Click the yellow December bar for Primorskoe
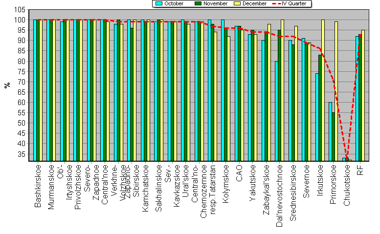The height and width of the screenshot is (234, 380). (x=336, y=91)
